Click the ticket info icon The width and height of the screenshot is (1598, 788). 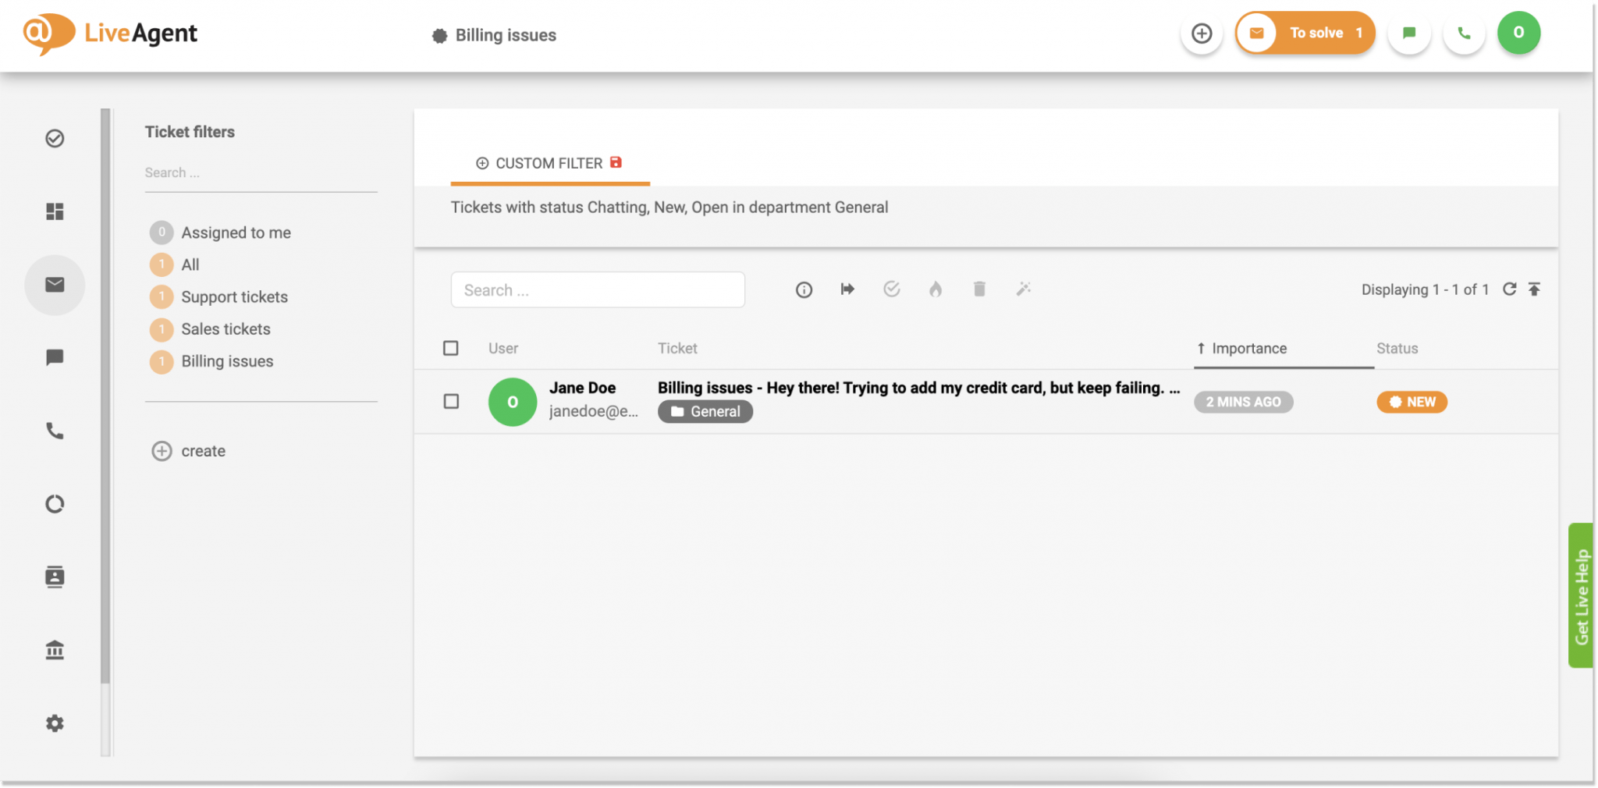point(804,289)
